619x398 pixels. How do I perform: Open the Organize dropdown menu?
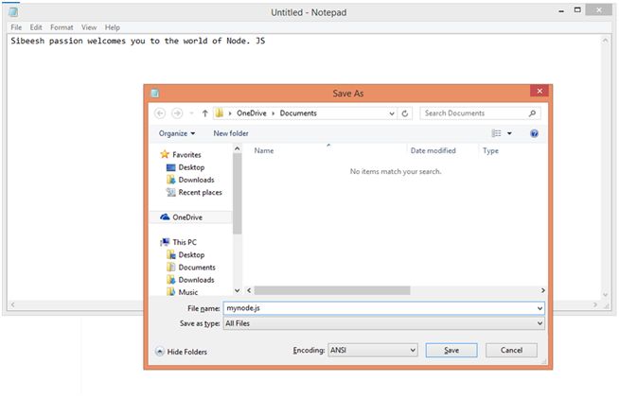point(177,133)
